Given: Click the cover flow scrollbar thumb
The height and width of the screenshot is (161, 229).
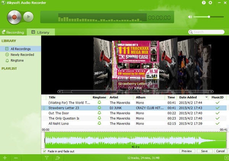Looking at the screenshot, I should click(94, 92).
